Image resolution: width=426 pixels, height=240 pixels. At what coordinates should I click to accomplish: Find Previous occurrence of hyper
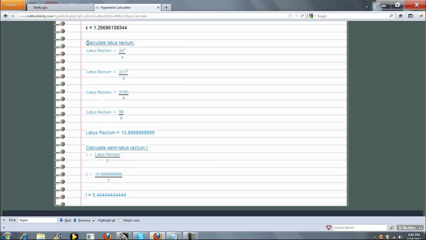pyautogui.click(x=82, y=220)
